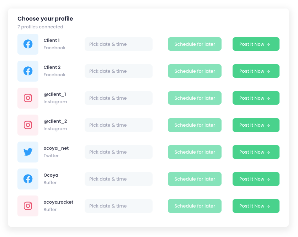The height and width of the screenshot is (237, 298).
Task: Post It Now to @client_2
Action: (x=256, y=125)
